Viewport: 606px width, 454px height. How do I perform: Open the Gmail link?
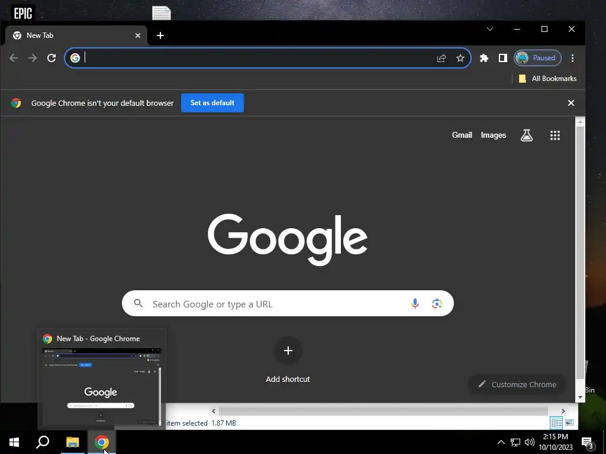click(462, 135)
